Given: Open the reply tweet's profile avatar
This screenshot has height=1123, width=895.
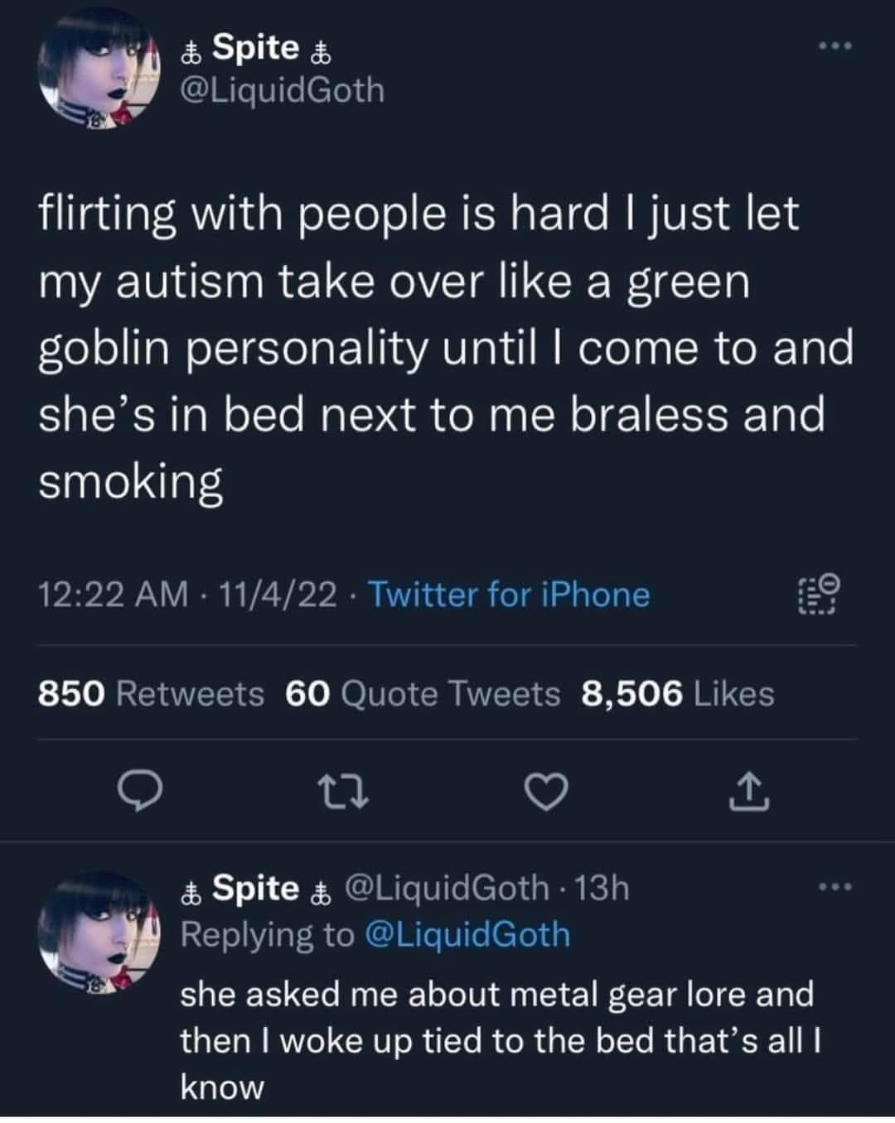Looking at the screenshot, I should tap(97, 931).
